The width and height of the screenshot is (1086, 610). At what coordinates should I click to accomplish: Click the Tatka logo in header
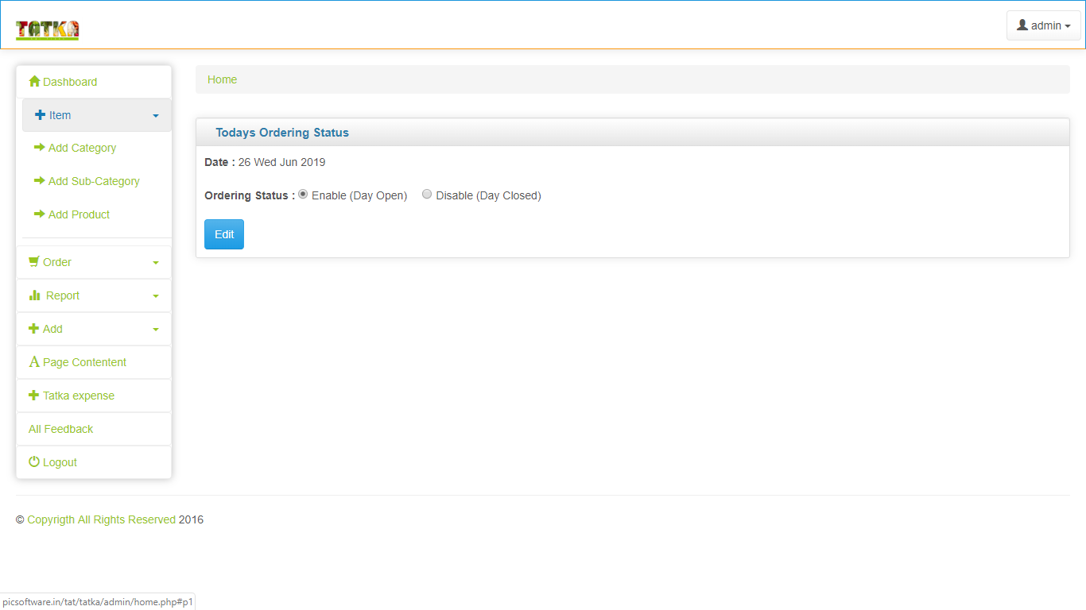tap(47, 29)
